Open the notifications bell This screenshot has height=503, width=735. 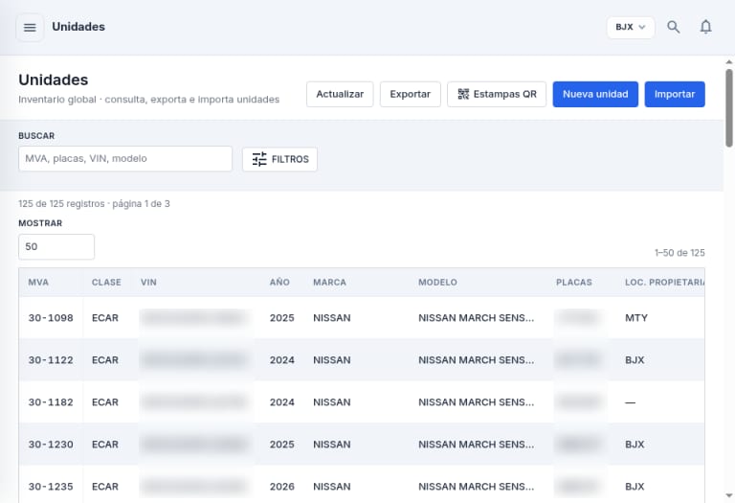[x=705, y=27]
